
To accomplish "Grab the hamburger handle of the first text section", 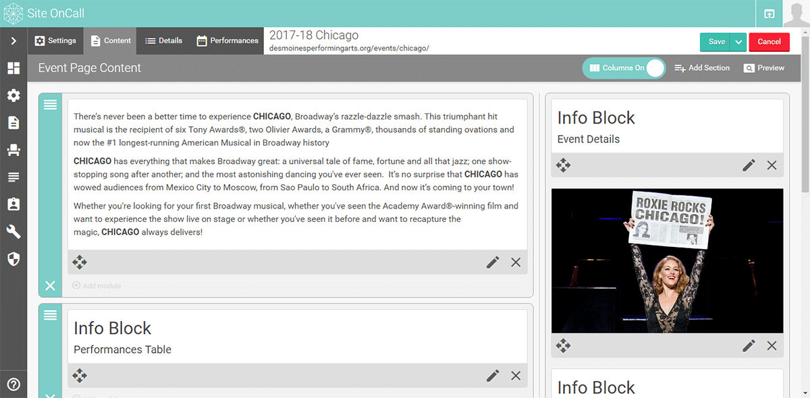I will (x=50, y=105).
